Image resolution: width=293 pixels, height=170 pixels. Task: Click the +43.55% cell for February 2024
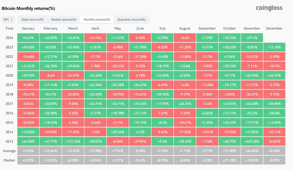point(50,38)
